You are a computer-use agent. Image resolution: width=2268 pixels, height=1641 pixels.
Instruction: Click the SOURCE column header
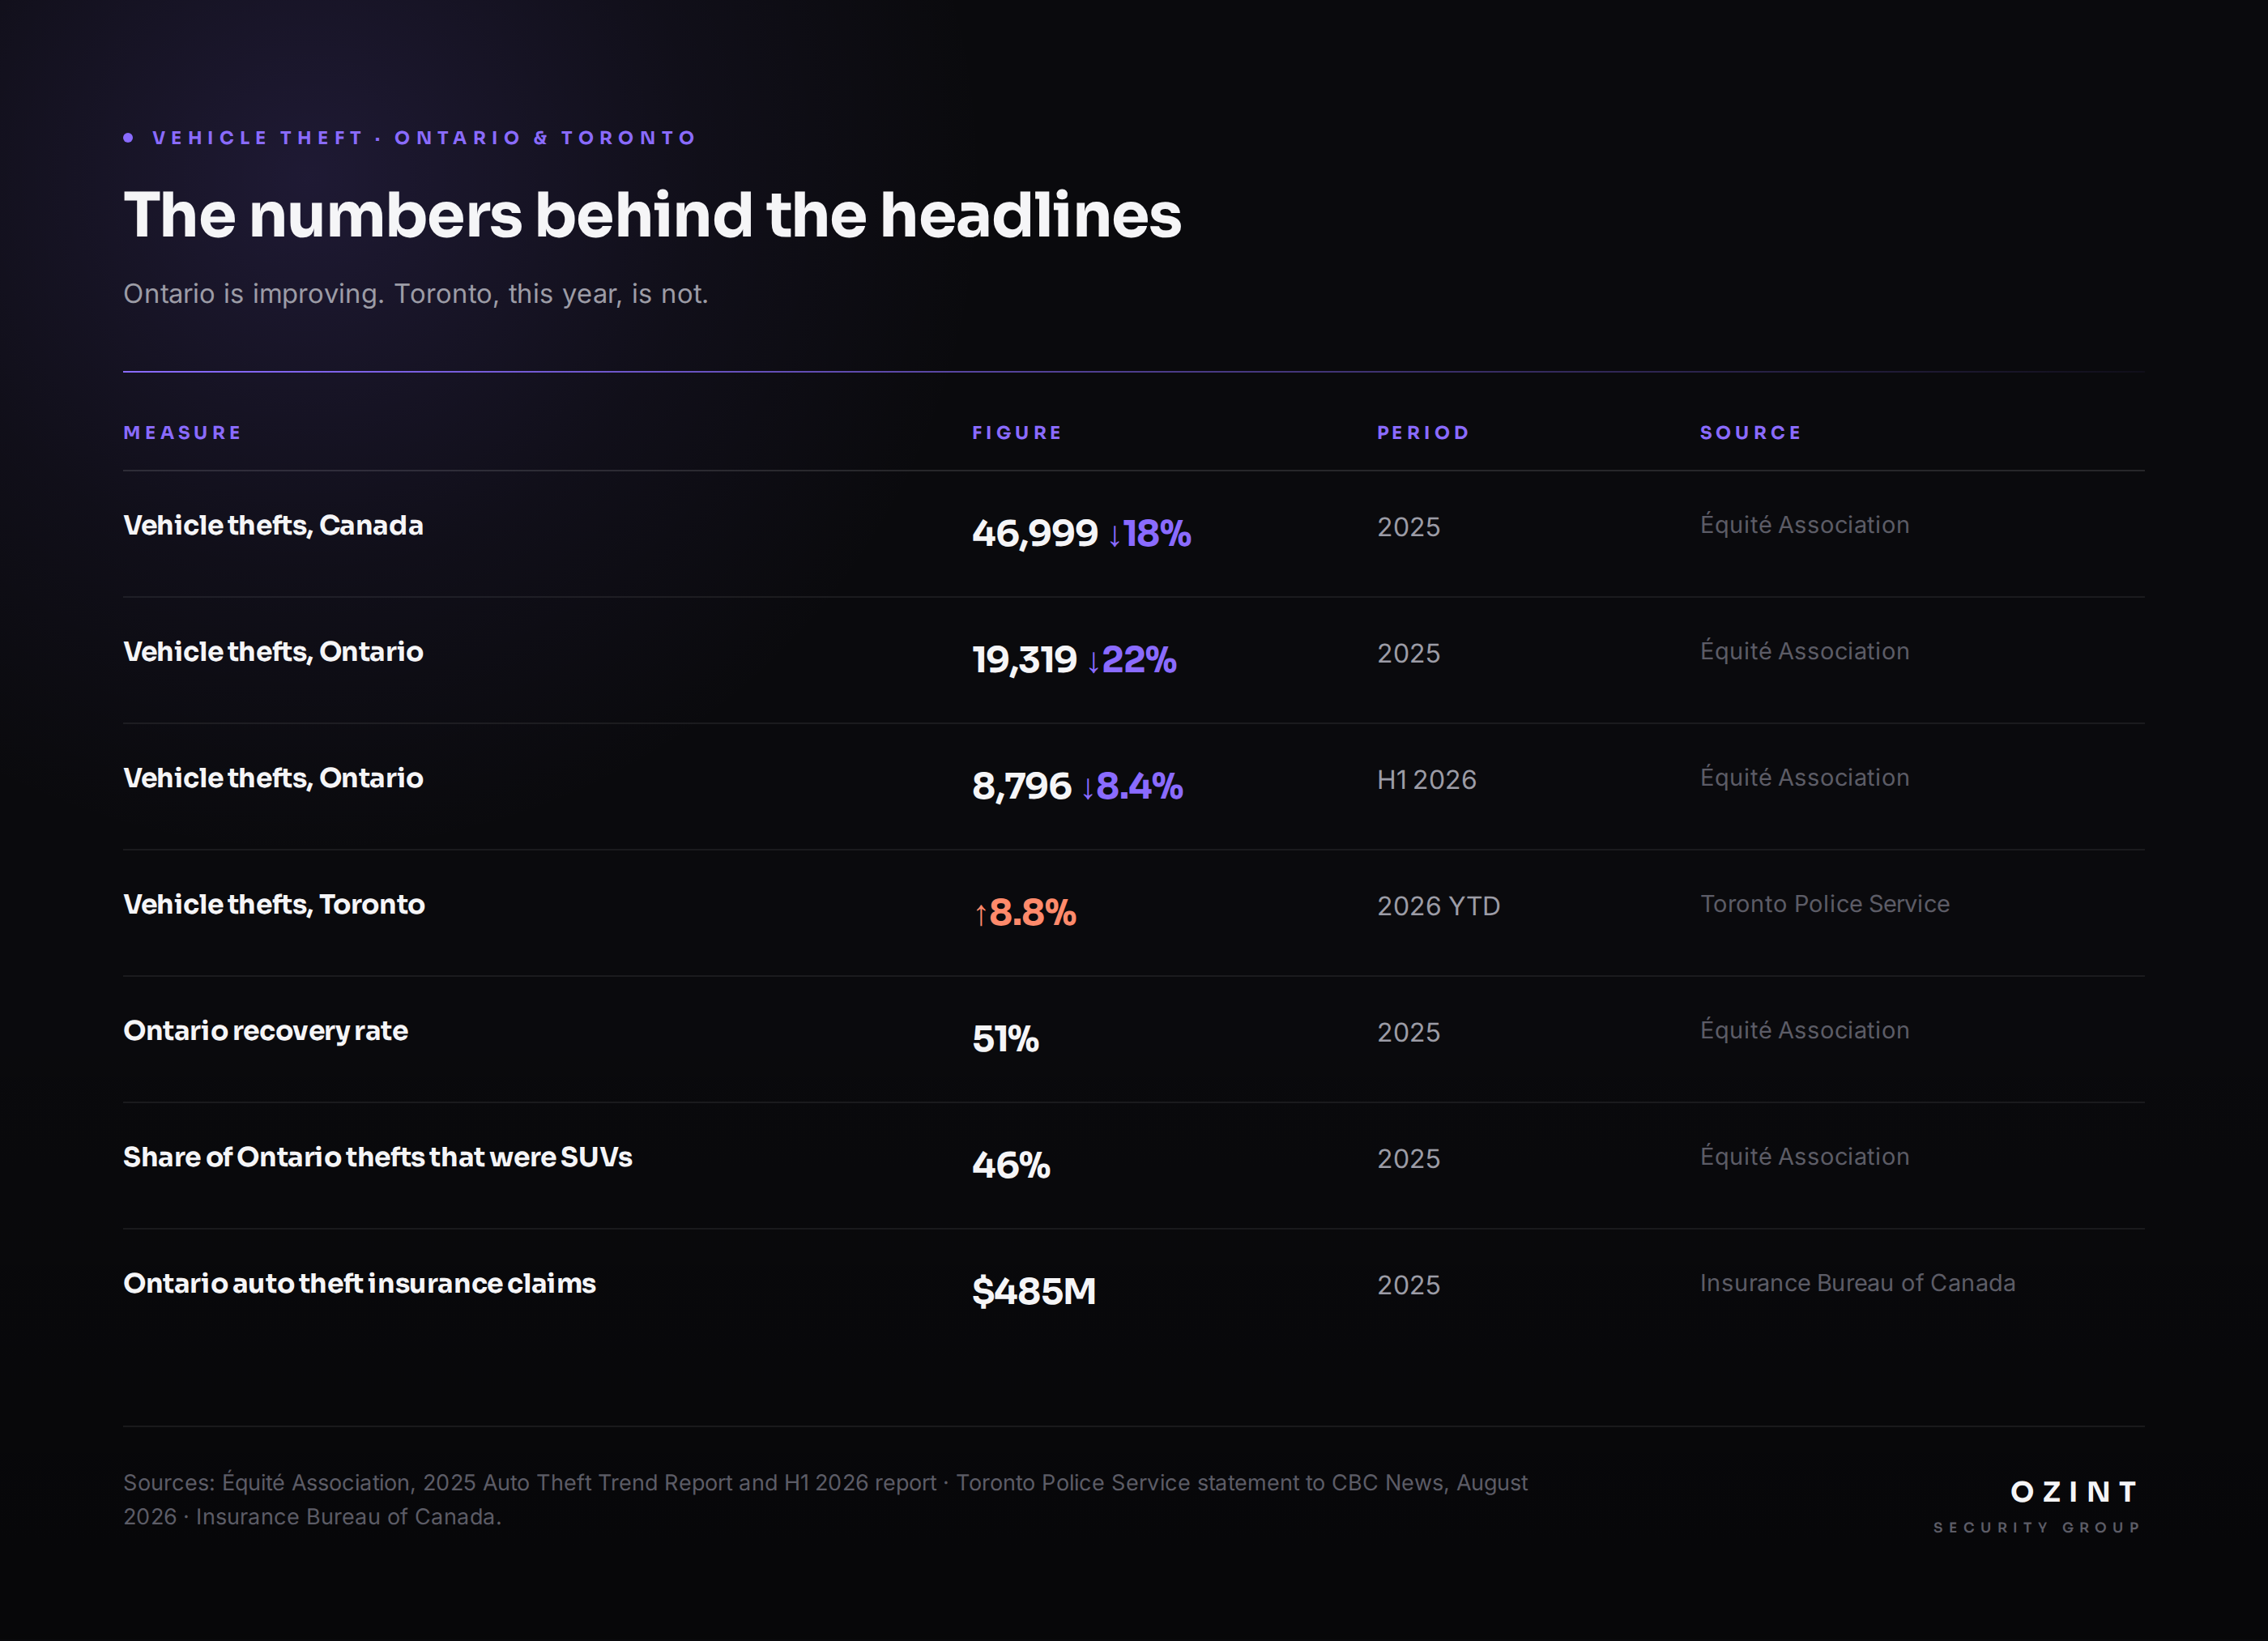point(1750,433)
